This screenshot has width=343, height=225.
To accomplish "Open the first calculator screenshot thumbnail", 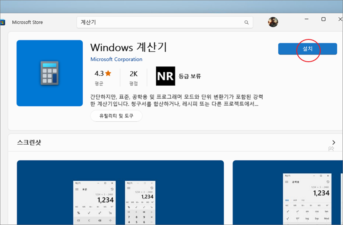I will click(x=120, y=193).
